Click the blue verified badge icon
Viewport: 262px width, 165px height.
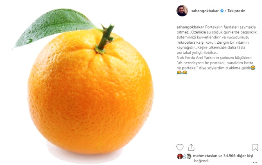[x=222, y=11]
